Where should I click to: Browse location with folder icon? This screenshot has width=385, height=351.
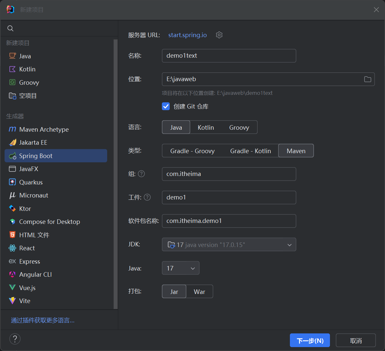click(367, 79)
